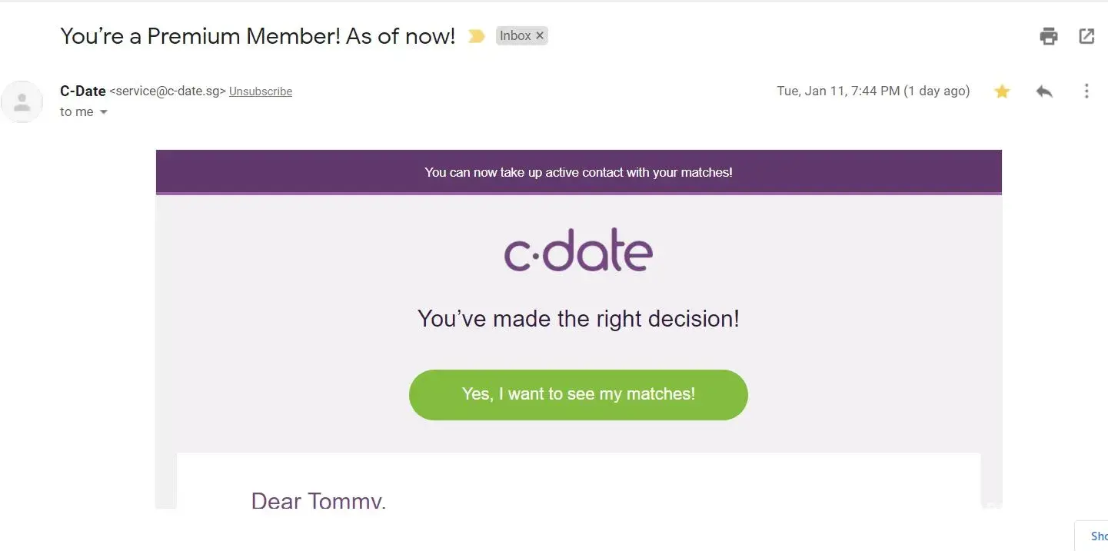Click the "You've made the right decision!" heading
This screenshot has width=1108, height=551.
(578, 318)
